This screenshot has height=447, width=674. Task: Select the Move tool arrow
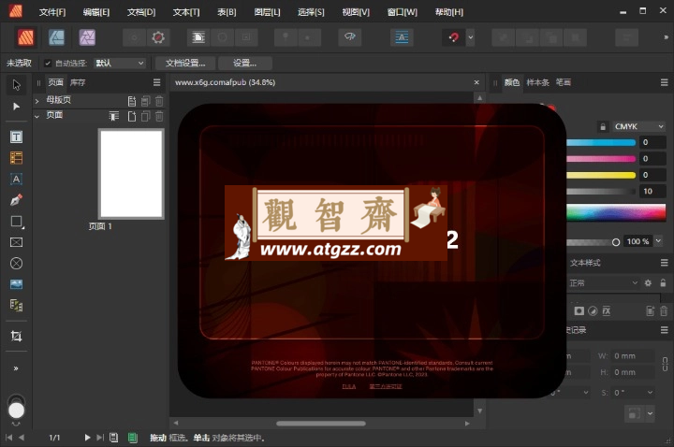(x=16, y=84)
